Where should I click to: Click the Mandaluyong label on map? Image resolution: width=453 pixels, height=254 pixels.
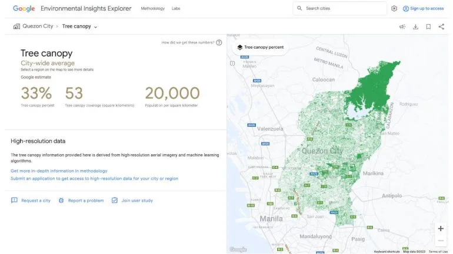pos(315,237)
